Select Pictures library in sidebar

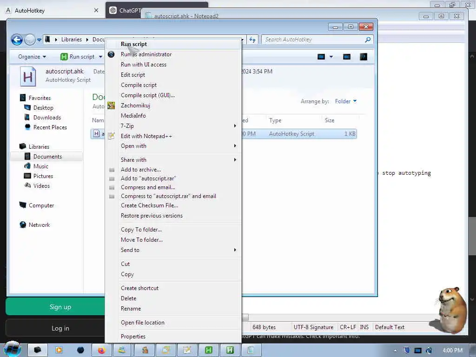[x=43, y=176]
